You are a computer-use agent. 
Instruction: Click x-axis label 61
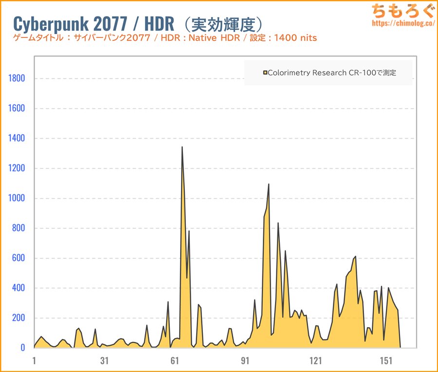tap(175, 360)
